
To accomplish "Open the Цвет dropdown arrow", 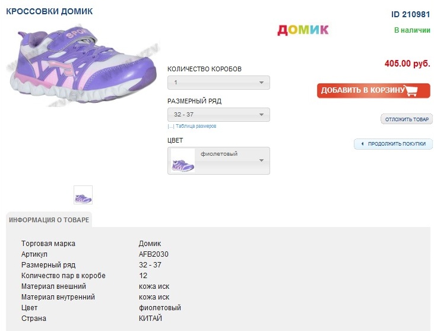I will (261, 160).
